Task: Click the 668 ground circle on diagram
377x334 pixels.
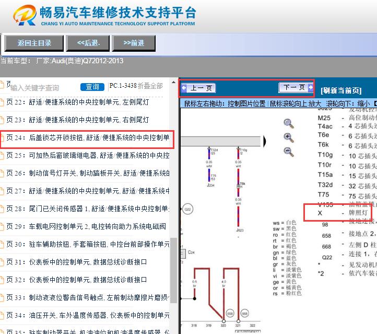Action: click(245, 314)
